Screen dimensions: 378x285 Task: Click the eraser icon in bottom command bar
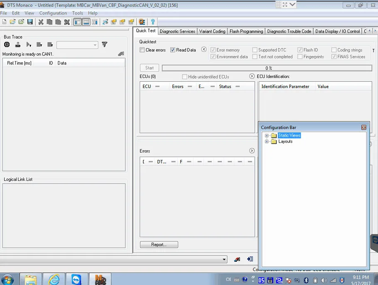point(237,259)
